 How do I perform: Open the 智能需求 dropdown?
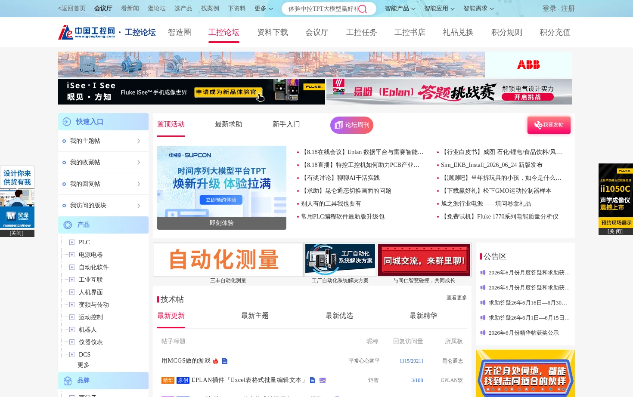tap(478, 8)
